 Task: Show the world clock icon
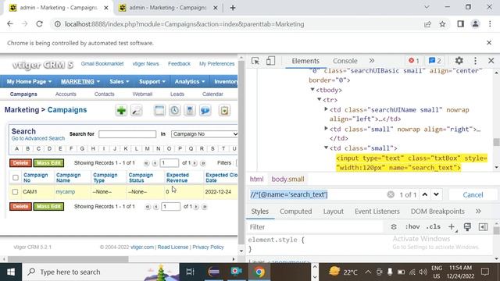(175, 111)
